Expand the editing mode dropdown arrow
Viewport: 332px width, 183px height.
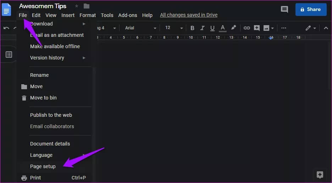[x=315, y=28]
